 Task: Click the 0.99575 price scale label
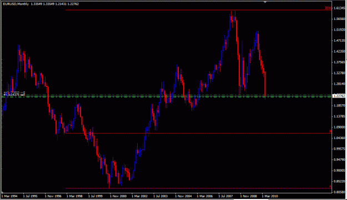pyautogui.click(x=339, y=149)
